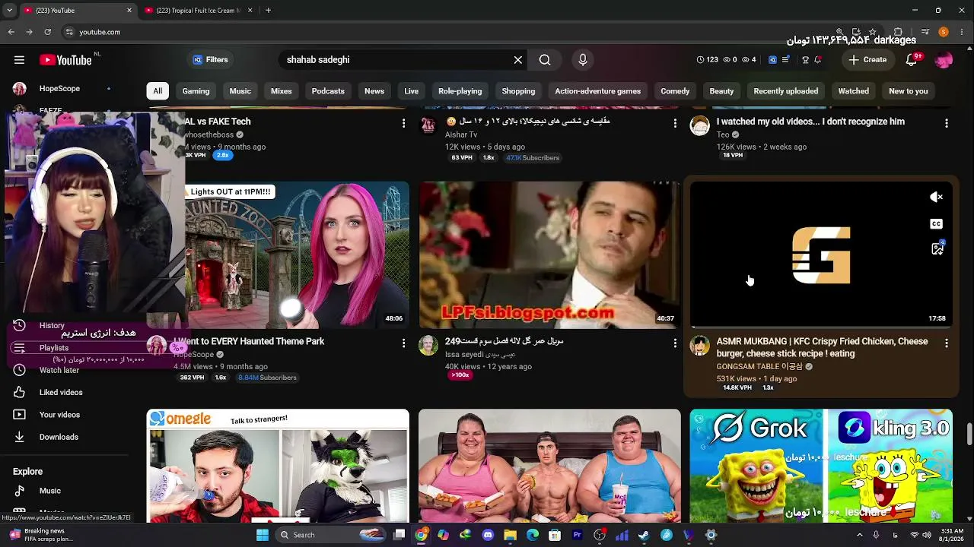Open the LPFsi.blogspot.com video thumbnail
This screenshot has width=974, height=547.
[549, 255]
